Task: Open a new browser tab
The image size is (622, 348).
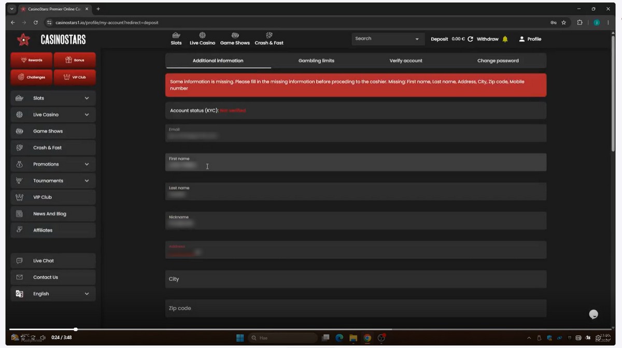Action: (x=98, y=9)
